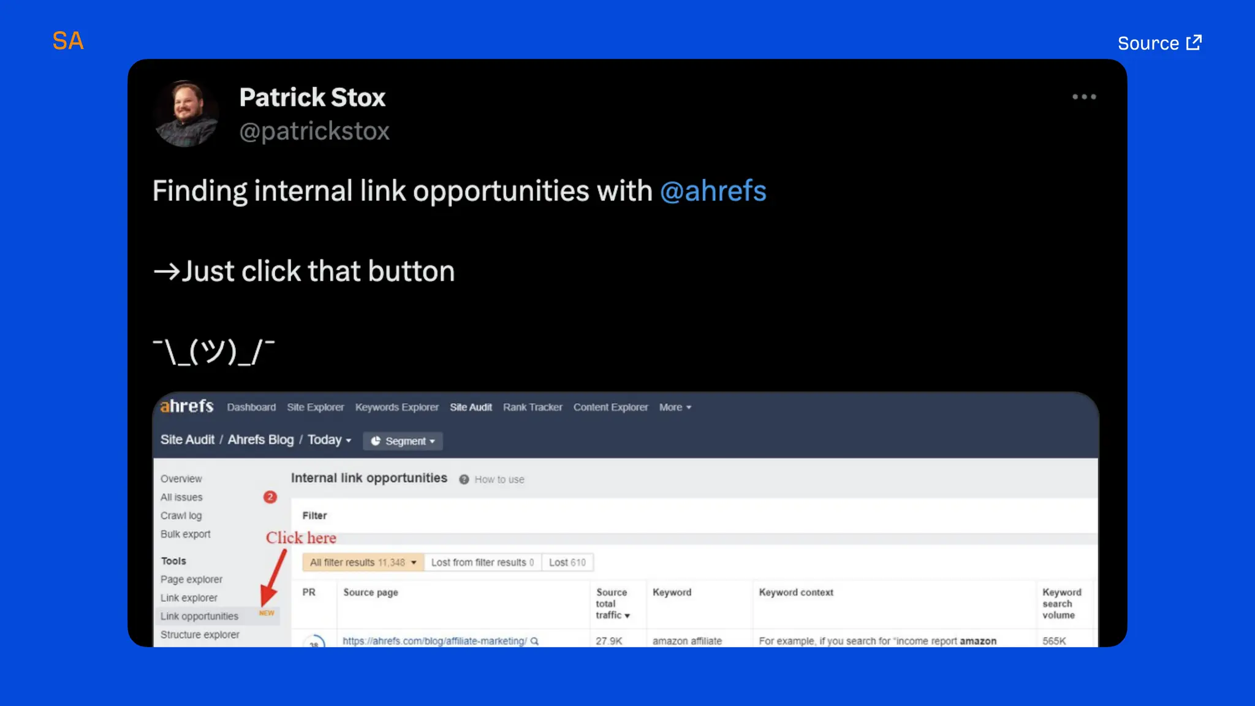
Task: Open Structure explorer tool
Action: [x=200, y=634]
